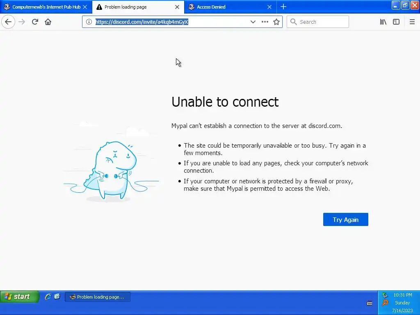Restore down the browser window
Screen dimensions: 420x315
[405, 5]
